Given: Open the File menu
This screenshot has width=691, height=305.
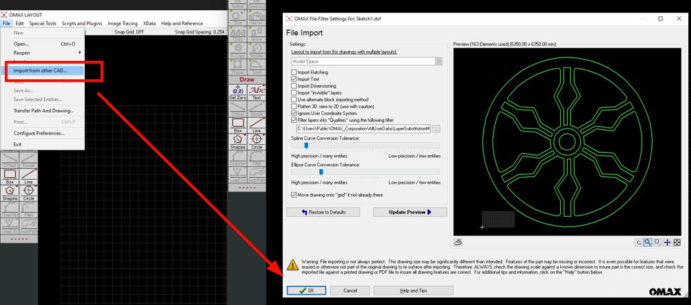Looking at the screenshot, I should 5,23.
